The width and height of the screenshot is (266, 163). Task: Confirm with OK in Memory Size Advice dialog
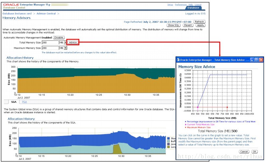[254, 152]
